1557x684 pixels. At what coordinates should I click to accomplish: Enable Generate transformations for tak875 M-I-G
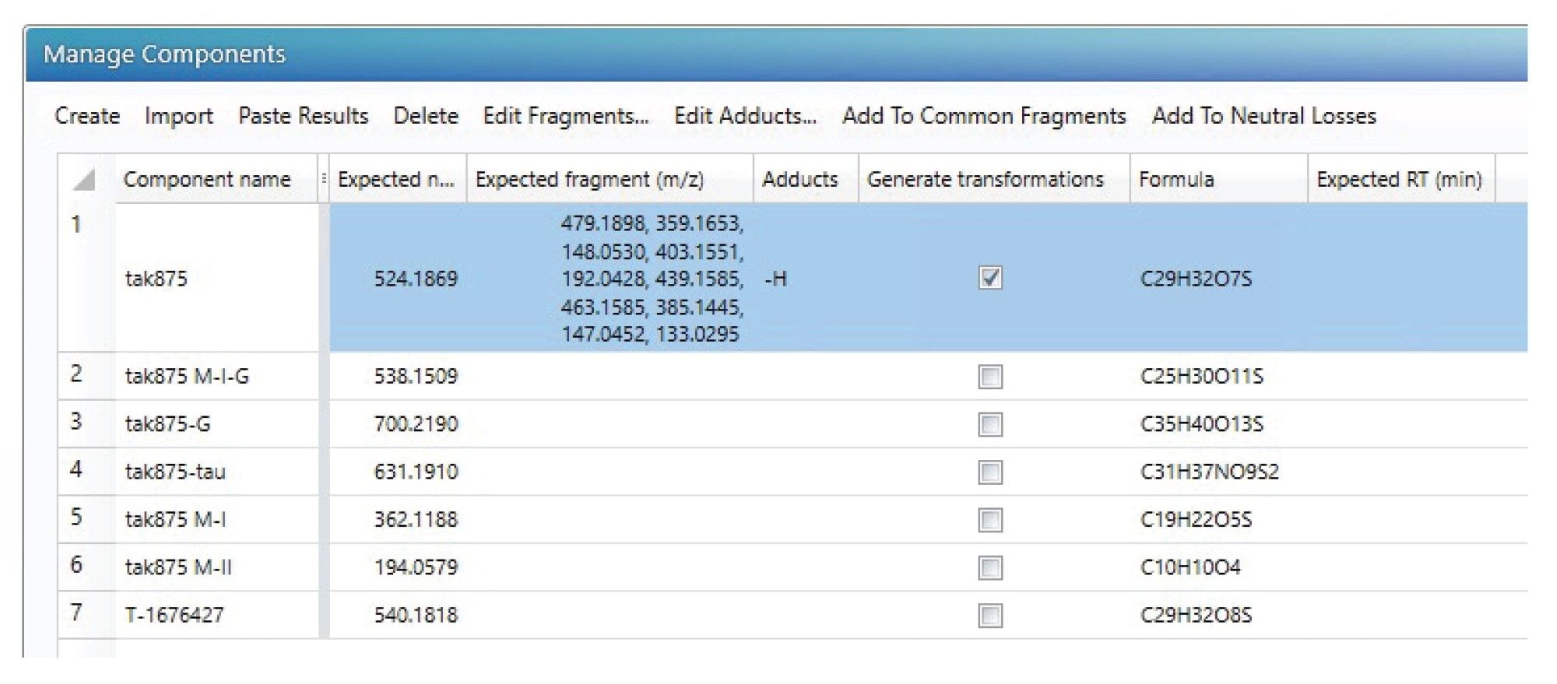pyautogui.click(x=989, y=377)
